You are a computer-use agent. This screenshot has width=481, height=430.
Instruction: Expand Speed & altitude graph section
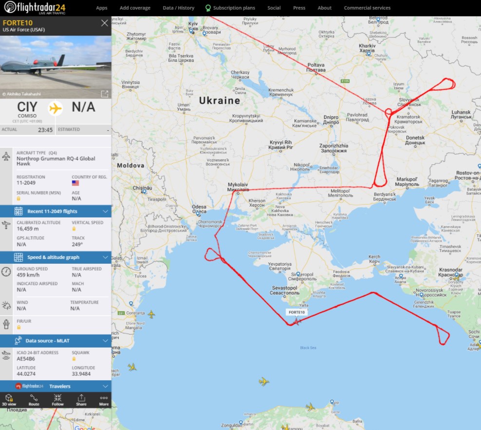coord(55,257)
